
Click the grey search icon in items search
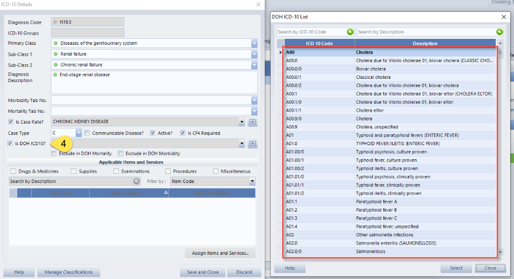pos(136,181)
